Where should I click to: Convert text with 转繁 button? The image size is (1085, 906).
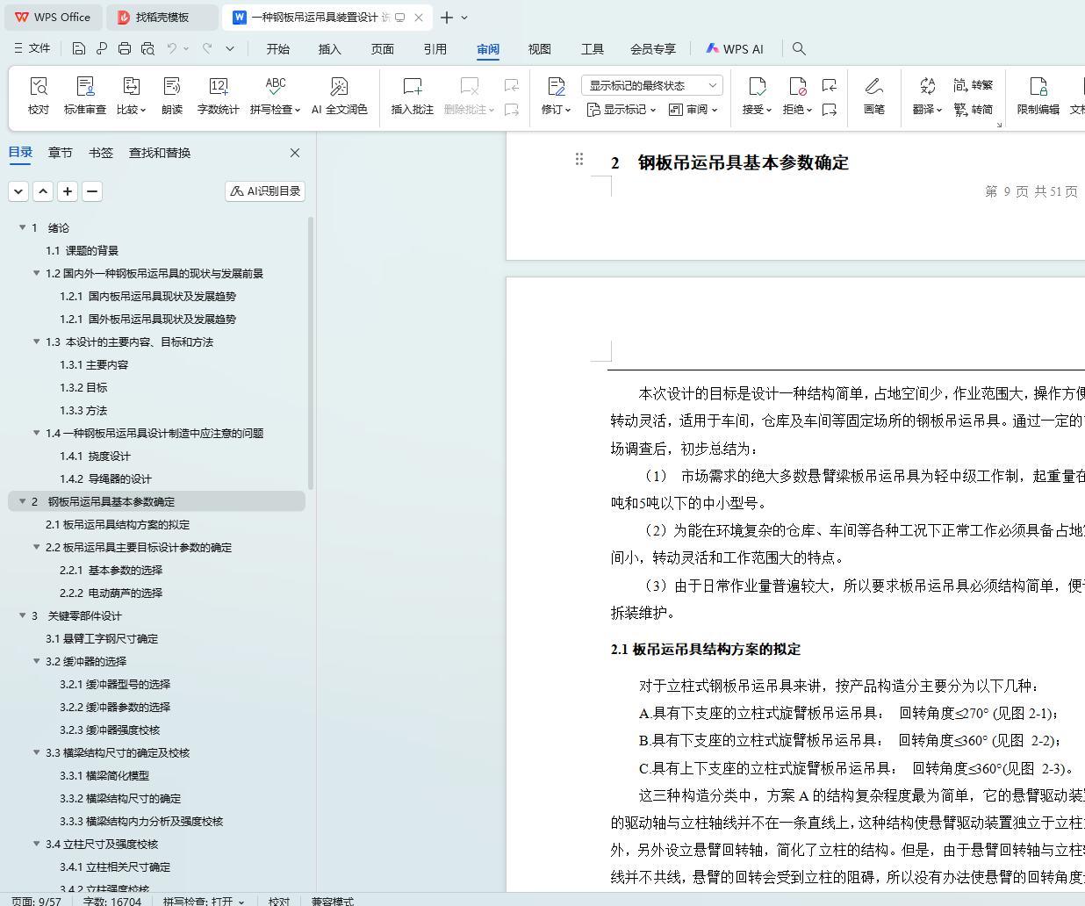[974, 85]
